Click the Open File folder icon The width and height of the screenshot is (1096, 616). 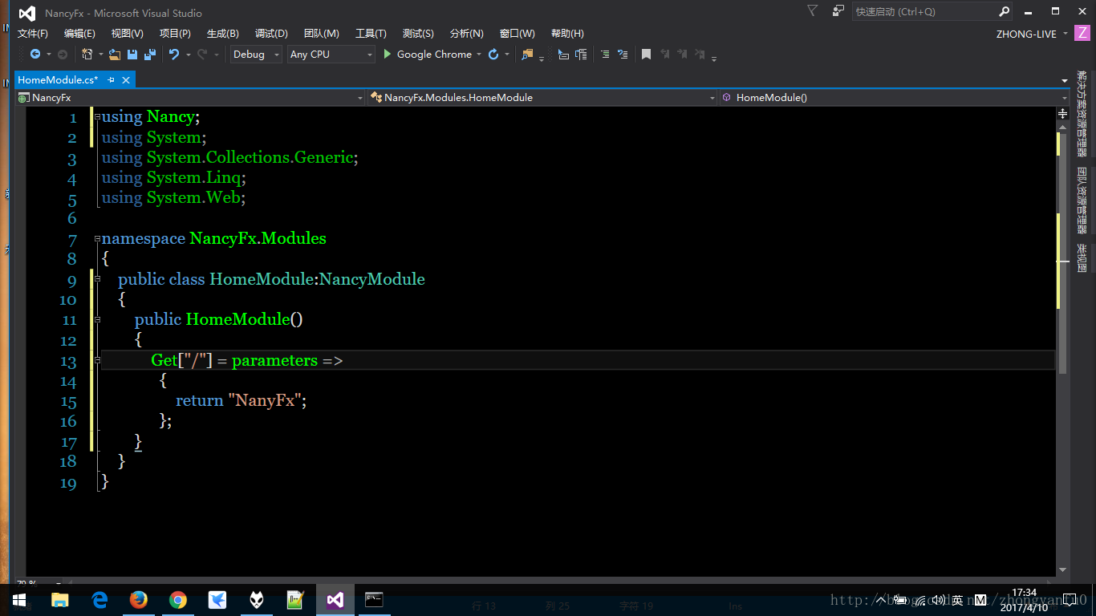coord(115,55)
